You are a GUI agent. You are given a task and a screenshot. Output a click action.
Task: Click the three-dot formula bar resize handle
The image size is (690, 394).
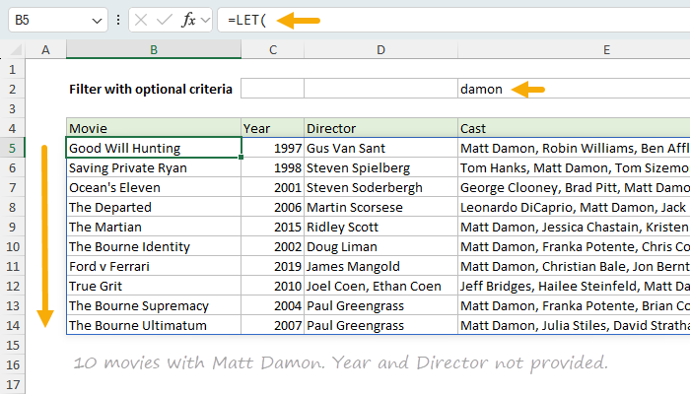coord(118,20)
